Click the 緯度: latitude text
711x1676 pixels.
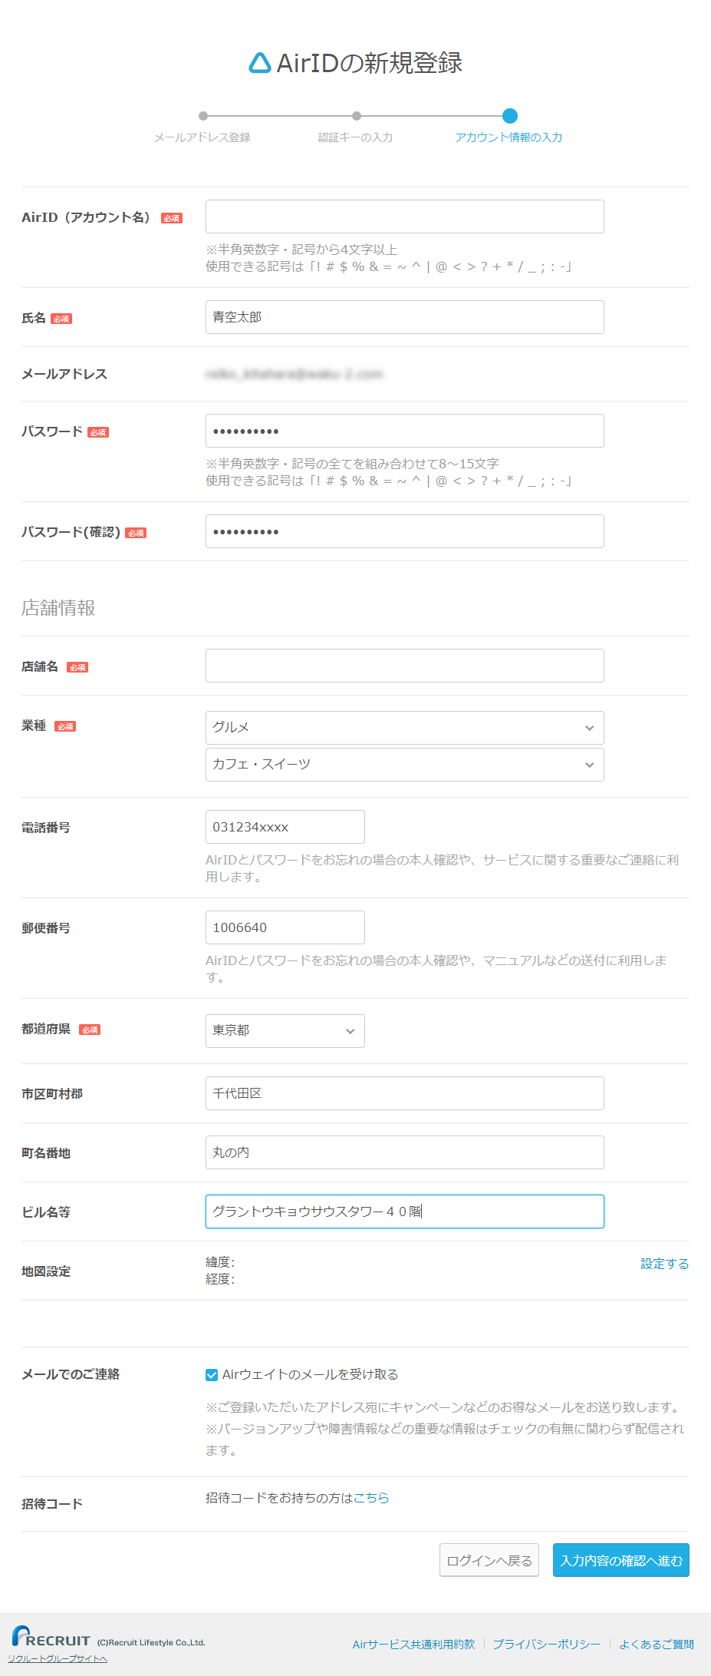220,1262
